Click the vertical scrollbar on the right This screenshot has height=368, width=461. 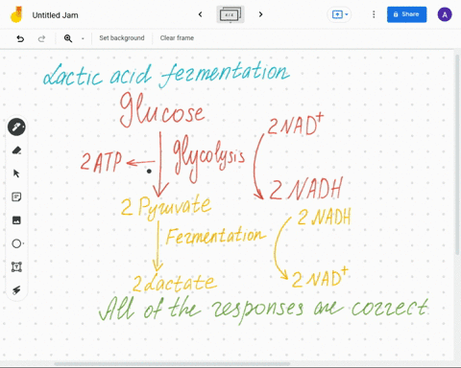coord(457,153)
